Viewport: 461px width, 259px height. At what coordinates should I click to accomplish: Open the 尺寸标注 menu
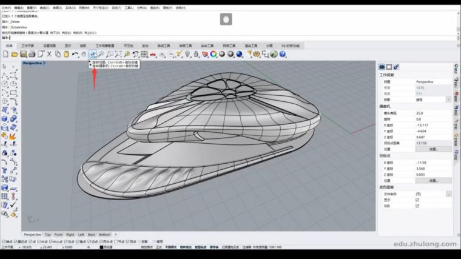(101, 8)
